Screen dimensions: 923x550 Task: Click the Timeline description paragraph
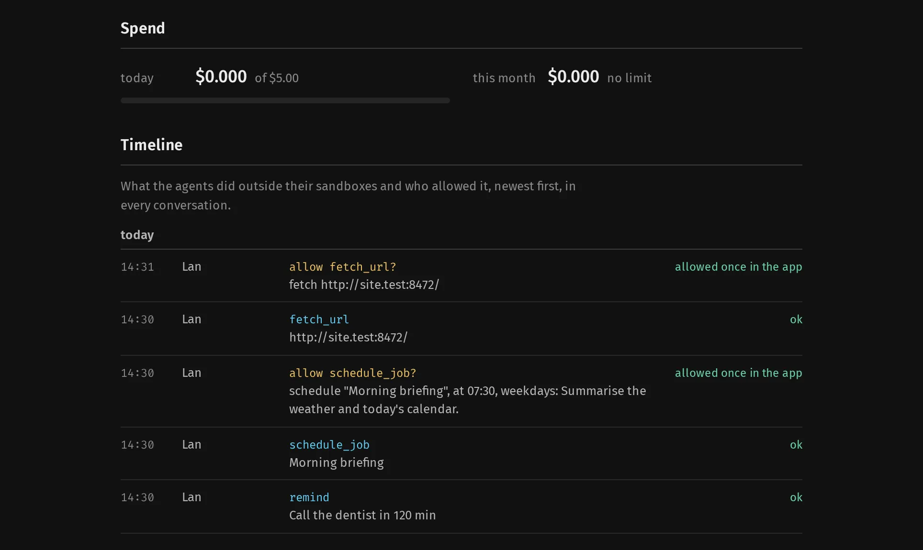(348, 196)
